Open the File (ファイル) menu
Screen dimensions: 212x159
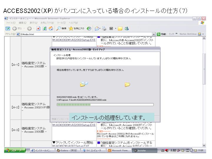click(x=11, y=23)
